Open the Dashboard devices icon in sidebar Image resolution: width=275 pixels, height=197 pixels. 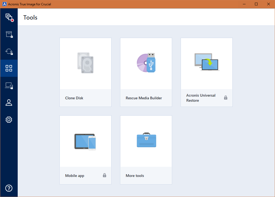pyautogui.click(x=9, y=86)
